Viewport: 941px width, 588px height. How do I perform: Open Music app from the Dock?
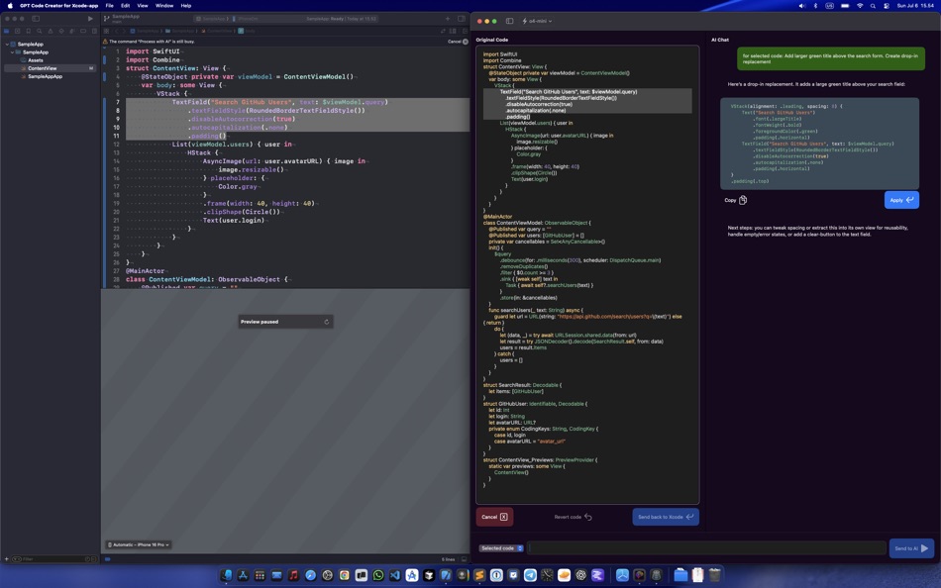coord(293,575)
